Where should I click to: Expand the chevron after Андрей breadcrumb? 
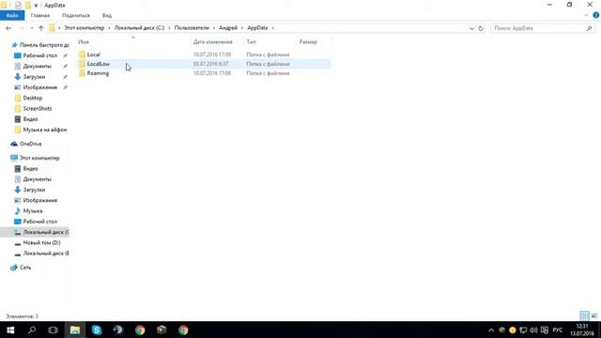point(242,28)
